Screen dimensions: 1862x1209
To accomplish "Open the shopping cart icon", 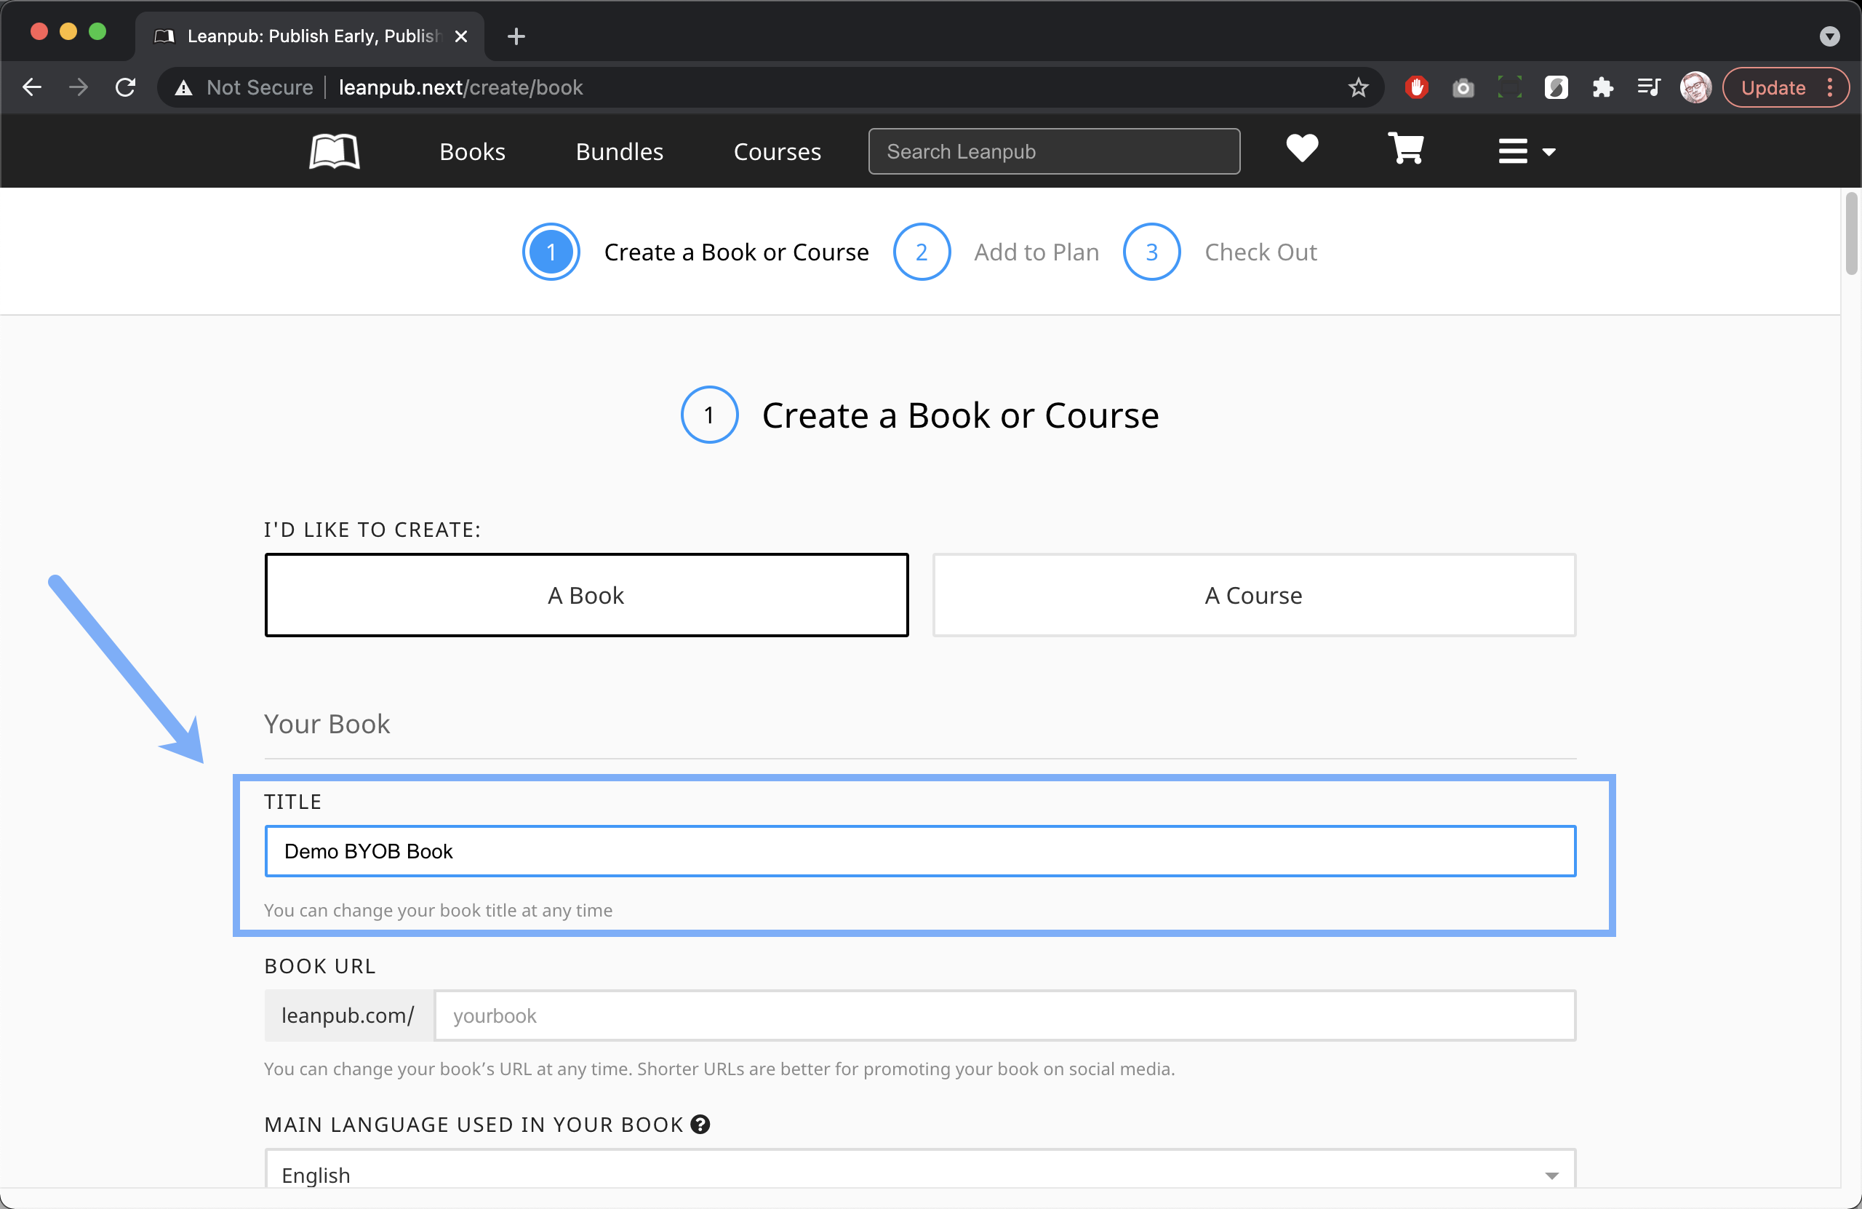I will coord(1405,148).
